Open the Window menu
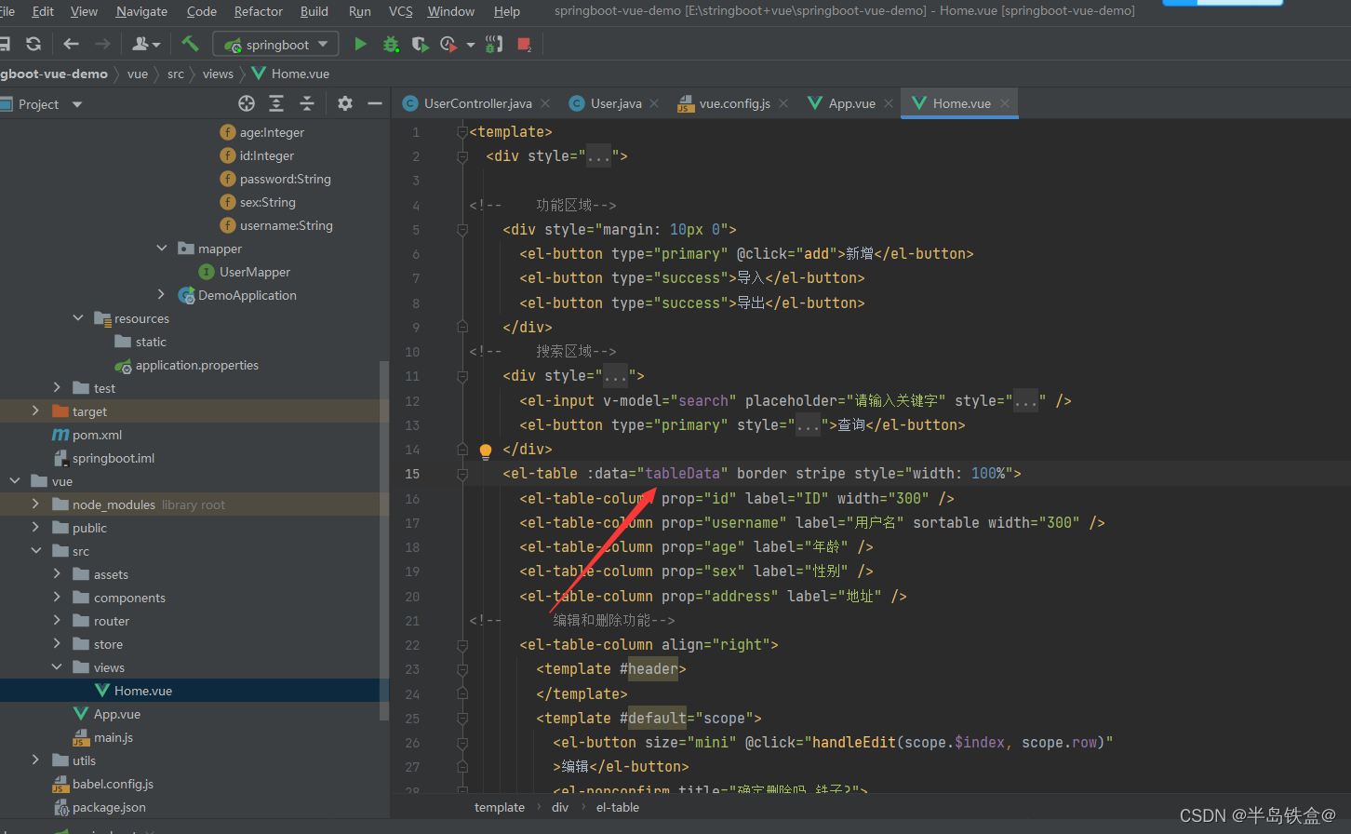 tap(451, 11)
